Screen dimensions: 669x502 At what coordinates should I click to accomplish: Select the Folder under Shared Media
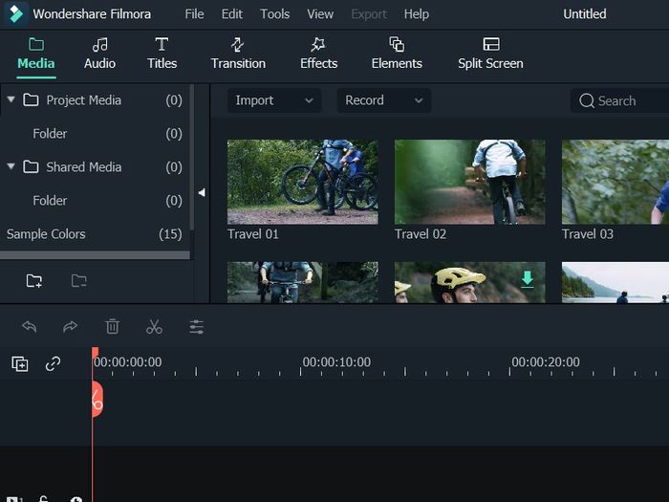pos(95,201)
